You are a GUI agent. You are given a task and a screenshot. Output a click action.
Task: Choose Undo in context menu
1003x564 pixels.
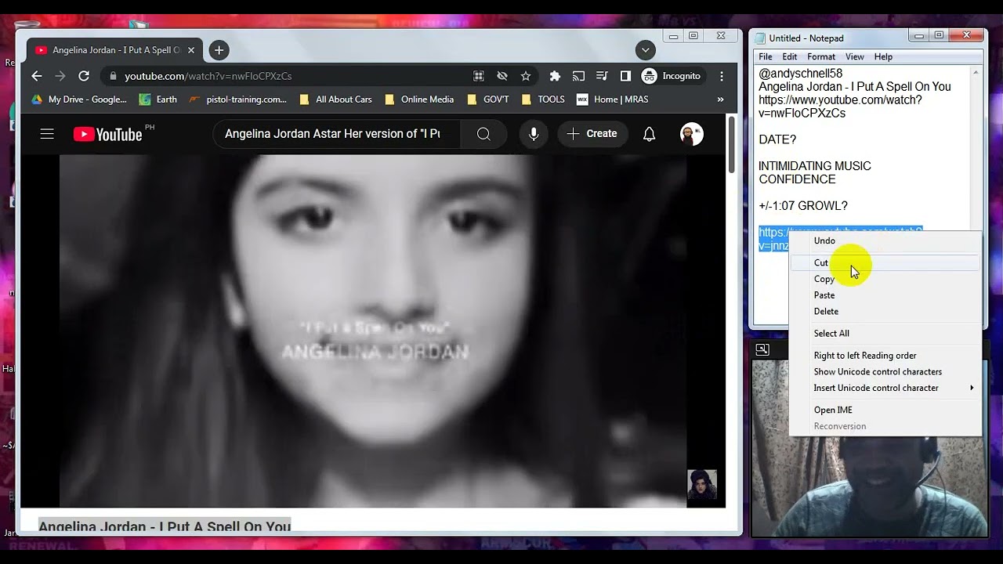click(885, 240)
